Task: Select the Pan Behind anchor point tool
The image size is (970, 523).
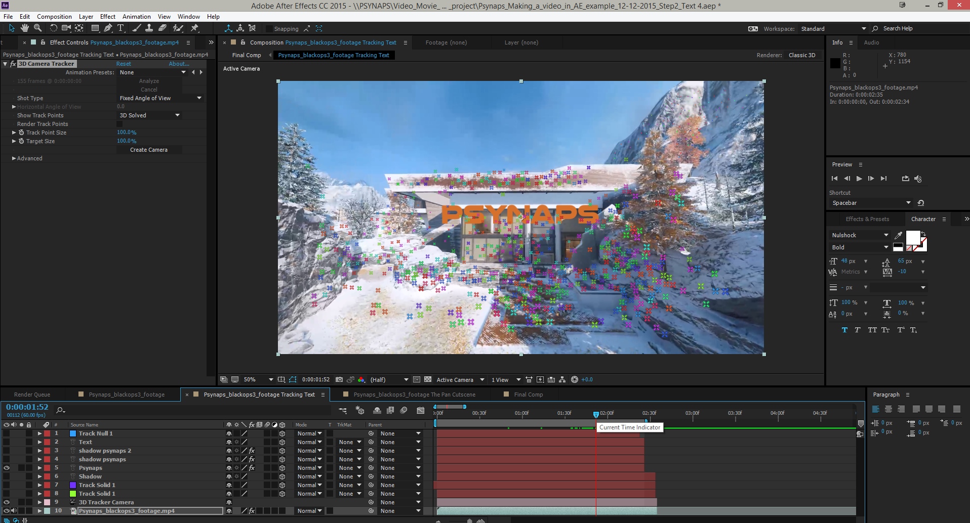Action: [79, 28]
